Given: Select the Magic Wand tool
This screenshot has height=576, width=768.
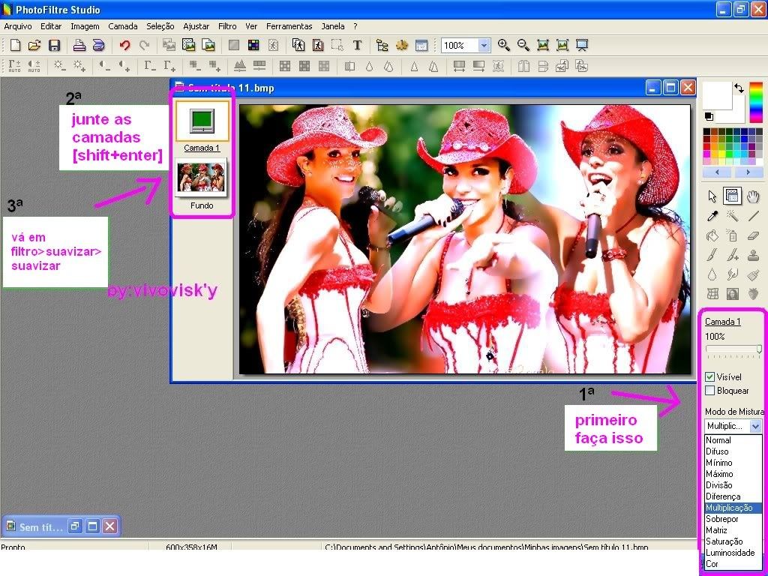Looking at the screenshot, I should point(733,216).
